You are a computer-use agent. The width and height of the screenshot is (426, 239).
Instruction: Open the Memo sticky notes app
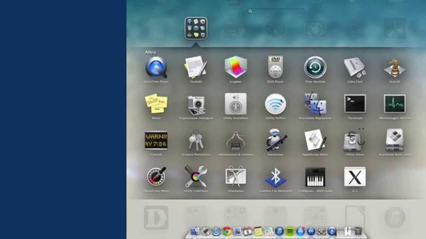point(156,104)
